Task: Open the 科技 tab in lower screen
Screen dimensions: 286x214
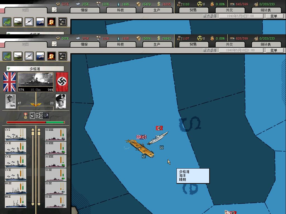Action: click(121, 44)
